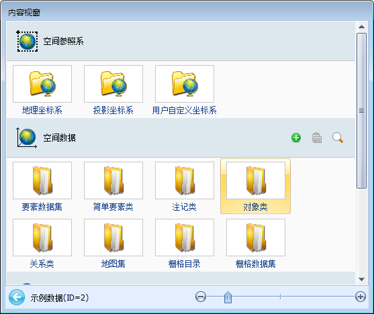Click the zoom slider thumb
This screenshot has height=314, width=374.
pyautogui.click(x=228, y=297)
